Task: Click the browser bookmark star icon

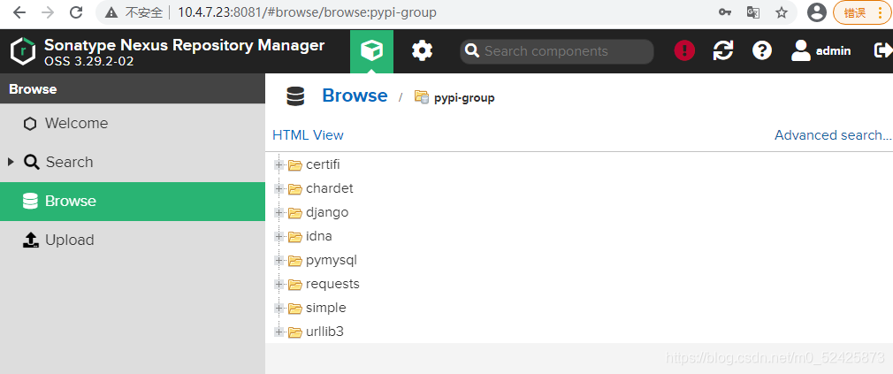Action: (782, 12)
